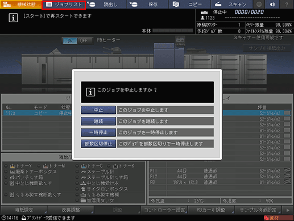This screenshot has width=294, height=221.
Task: Click the speaker volume icon
Action: pyautogui.click(x=272, y=4)
